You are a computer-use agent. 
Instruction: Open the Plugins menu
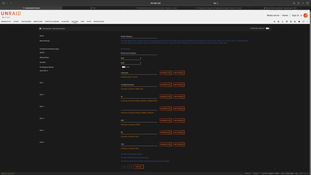pyautogui.click(x=65, y=21)
